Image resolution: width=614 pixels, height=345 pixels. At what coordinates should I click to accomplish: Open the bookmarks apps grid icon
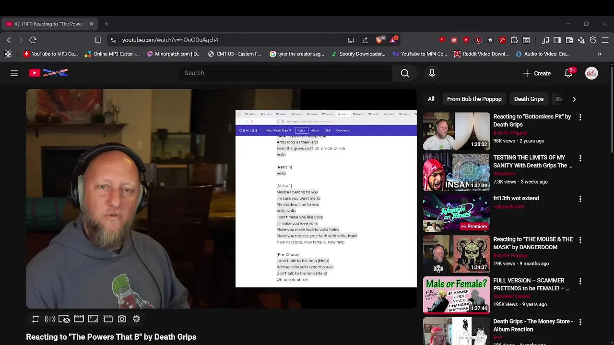(8, 54)
